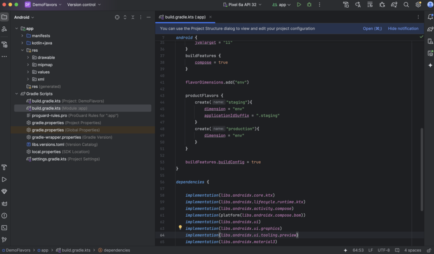
Task: Select the build.gradle.kts (:app) editor tab
Action: click(185, 17)
